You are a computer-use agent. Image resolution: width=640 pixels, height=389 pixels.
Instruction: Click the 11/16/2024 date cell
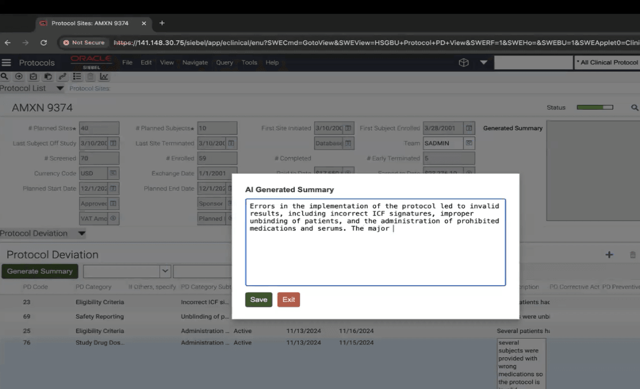point(356,331)
